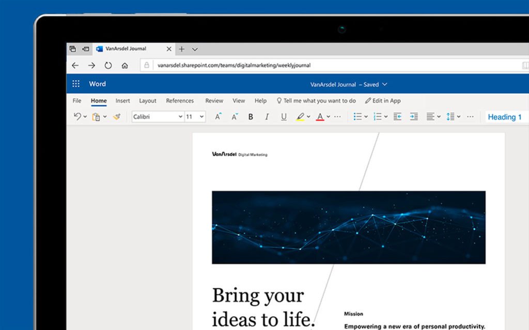Insert a bulleted list
Viewport: 529px width, 330px height.
pos(357,117)
